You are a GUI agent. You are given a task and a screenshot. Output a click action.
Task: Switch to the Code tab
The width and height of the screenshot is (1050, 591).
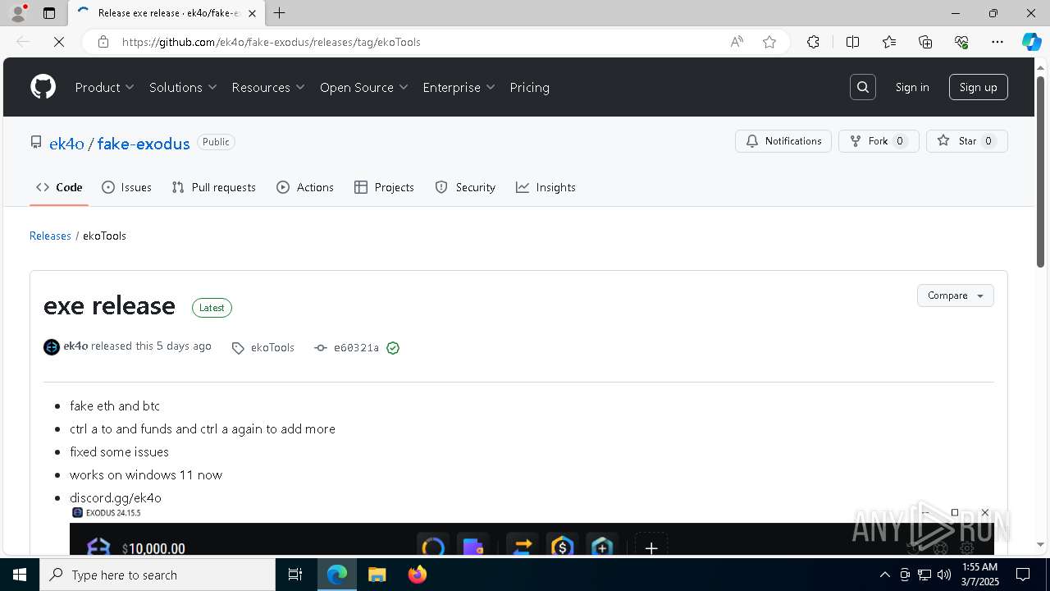pyautogui.click(x=59, y=187)
